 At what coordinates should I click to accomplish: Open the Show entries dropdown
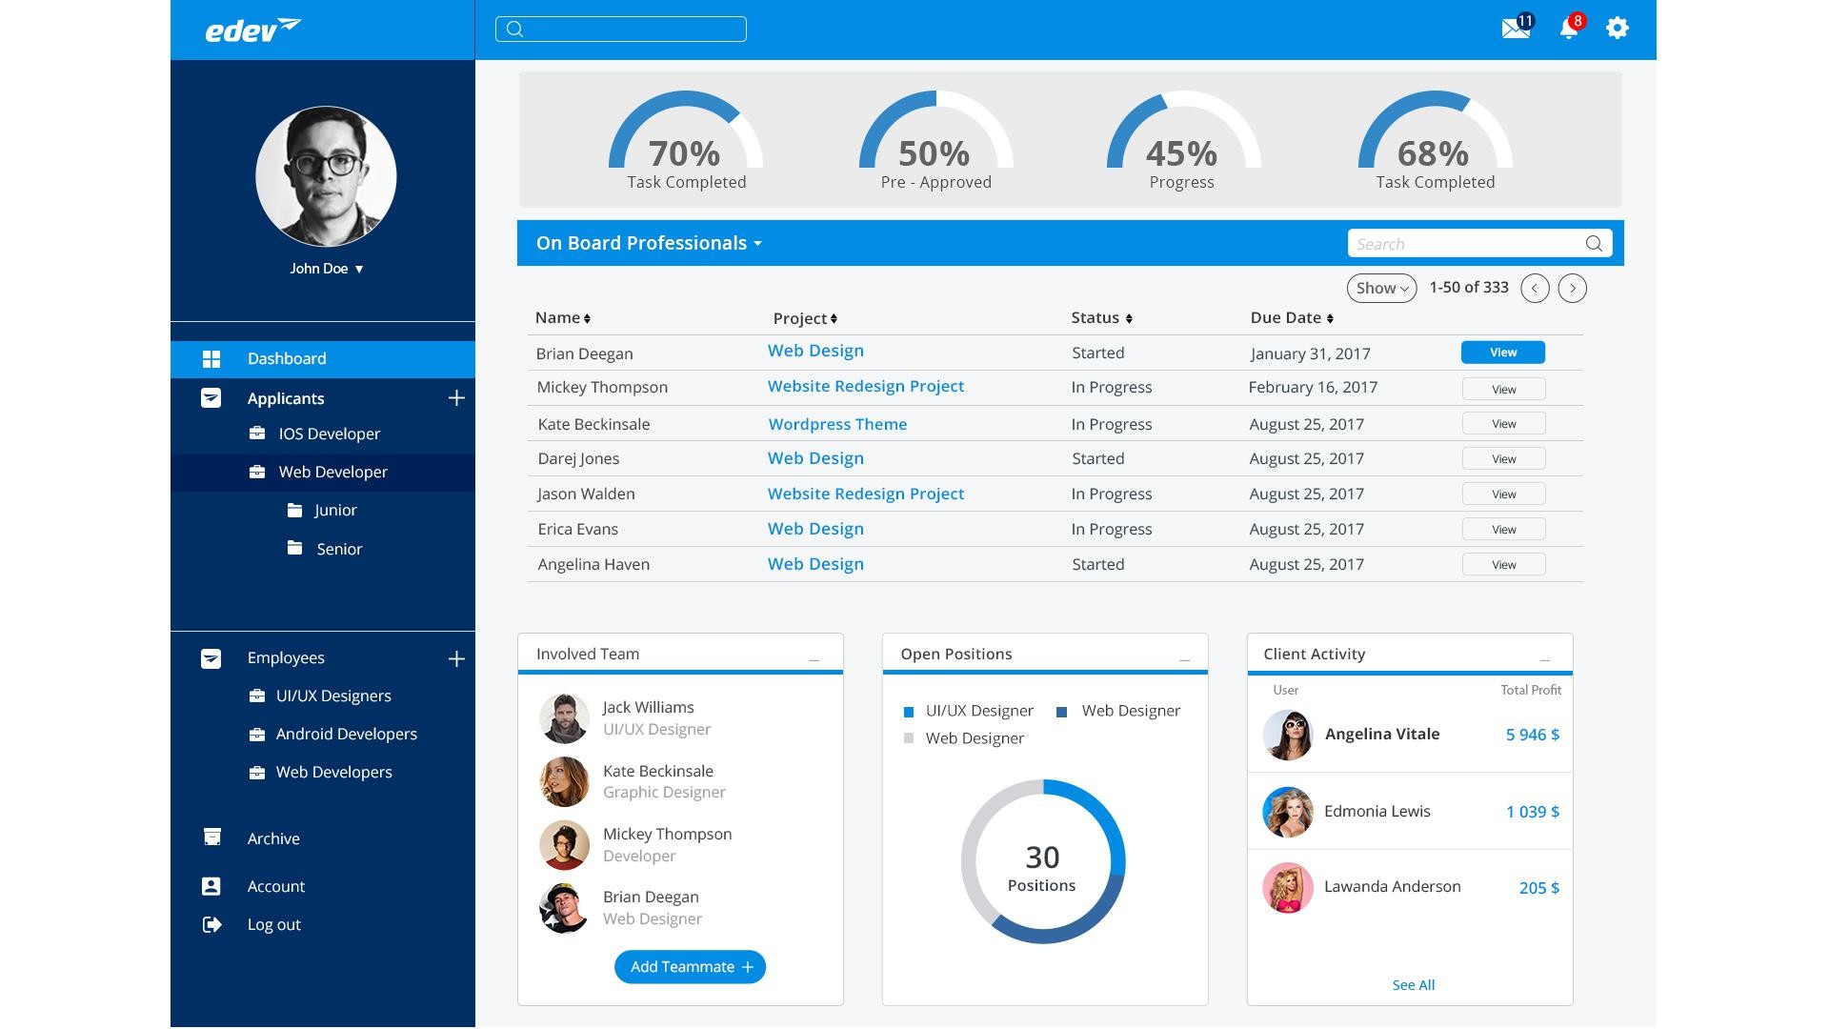tap(1381, 288)
